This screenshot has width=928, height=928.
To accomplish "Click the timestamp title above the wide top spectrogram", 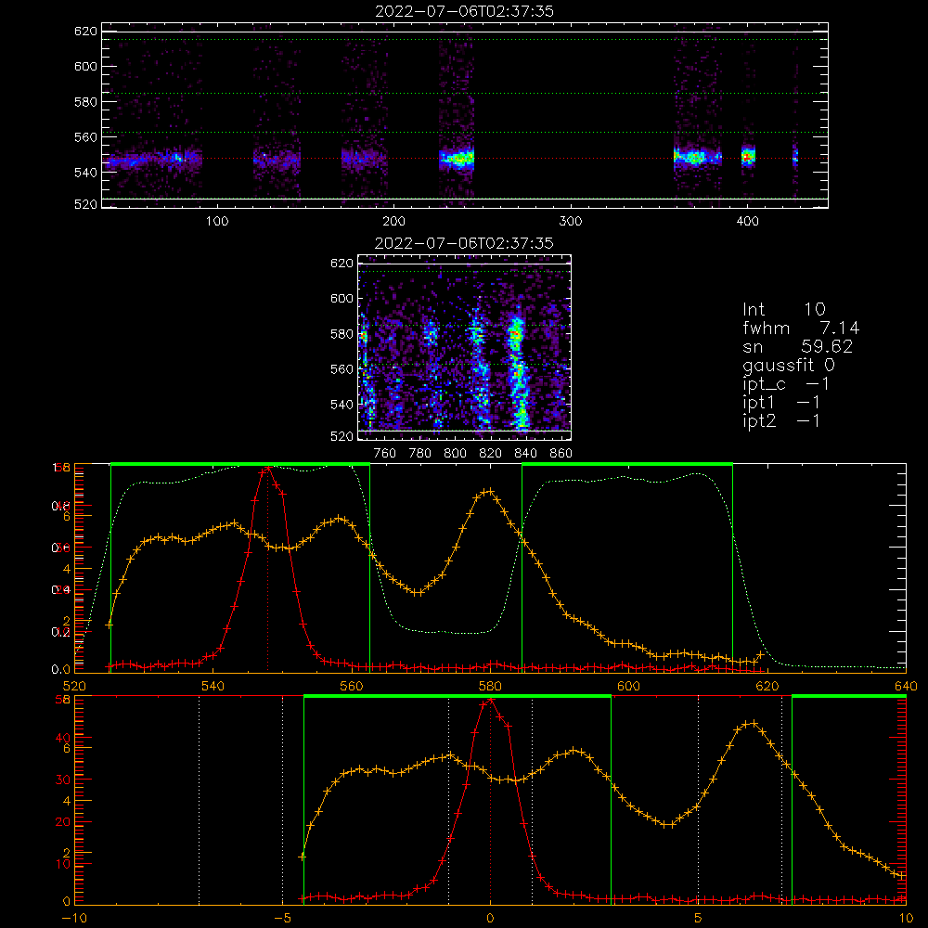I will (x=464, y=11).
